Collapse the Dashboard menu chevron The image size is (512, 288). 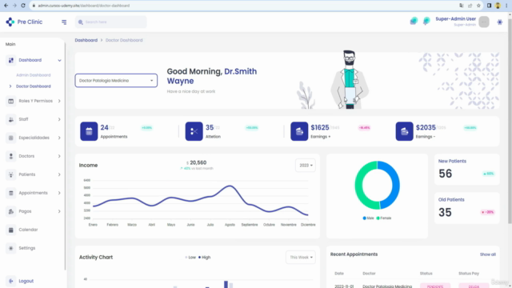click(x=59, y=61)
